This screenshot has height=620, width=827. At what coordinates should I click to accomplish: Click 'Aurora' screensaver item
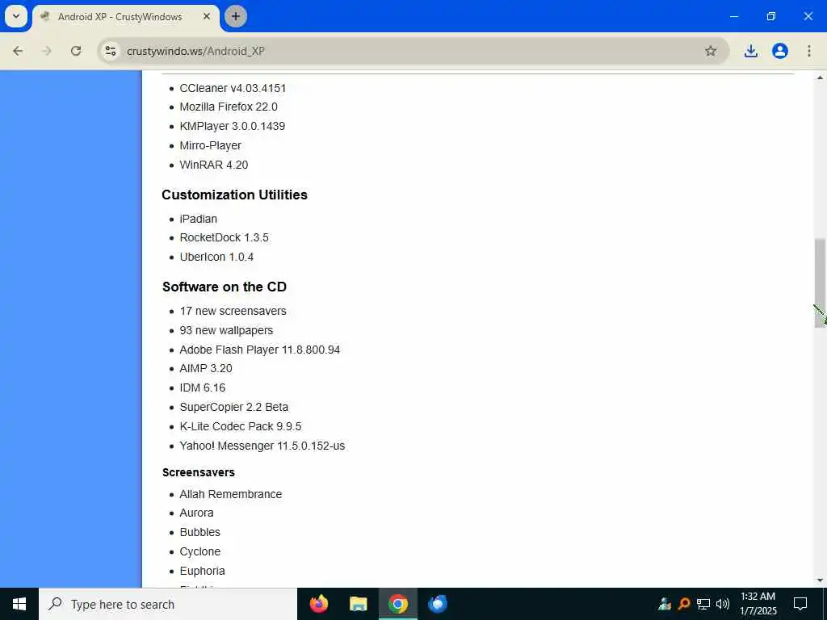coord(196,513)
